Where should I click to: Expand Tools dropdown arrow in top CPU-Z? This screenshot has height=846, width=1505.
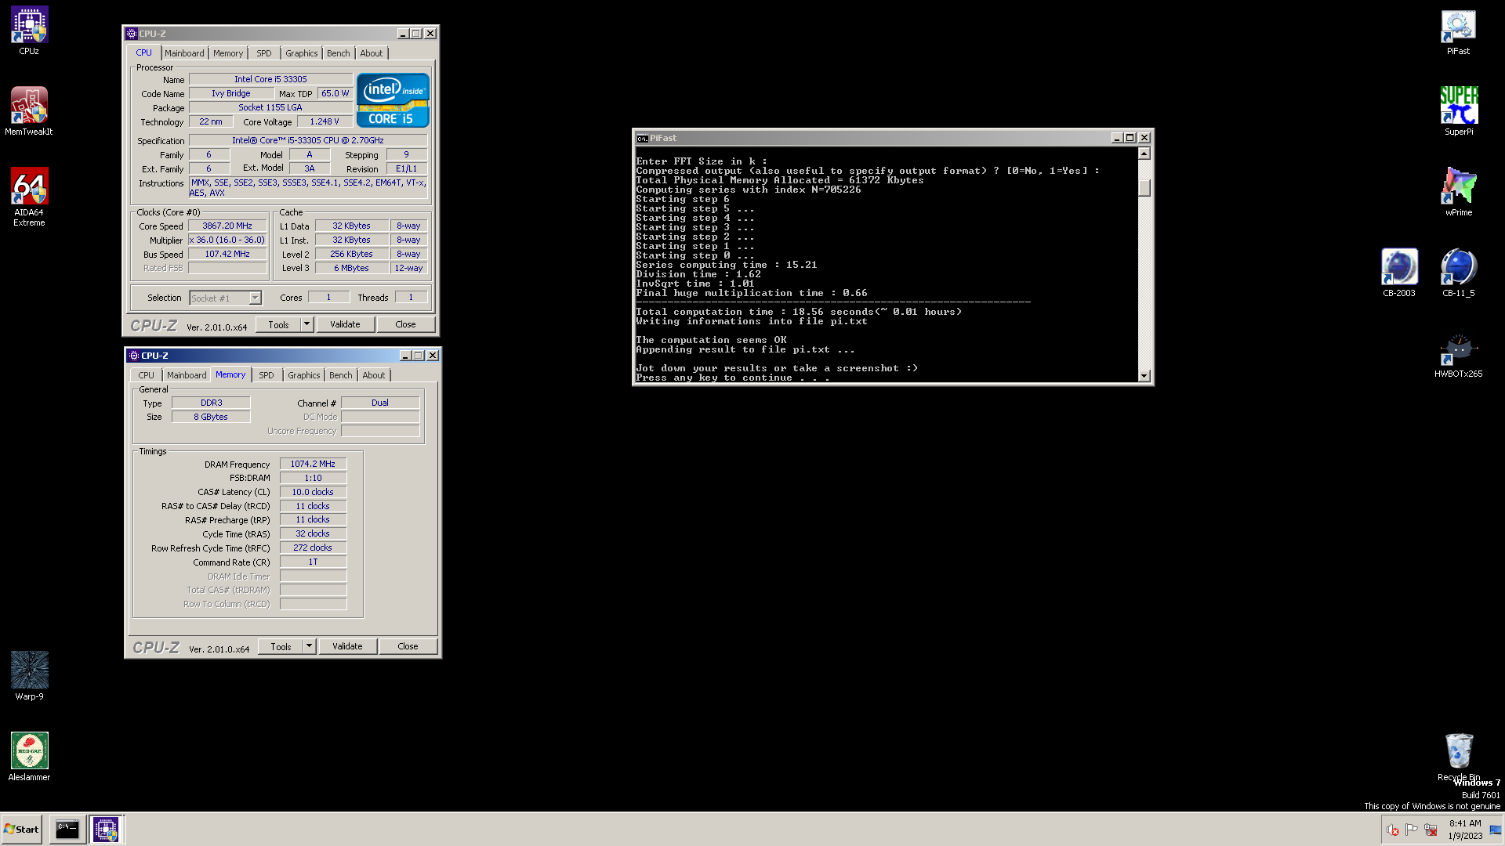tap(307, 324)
